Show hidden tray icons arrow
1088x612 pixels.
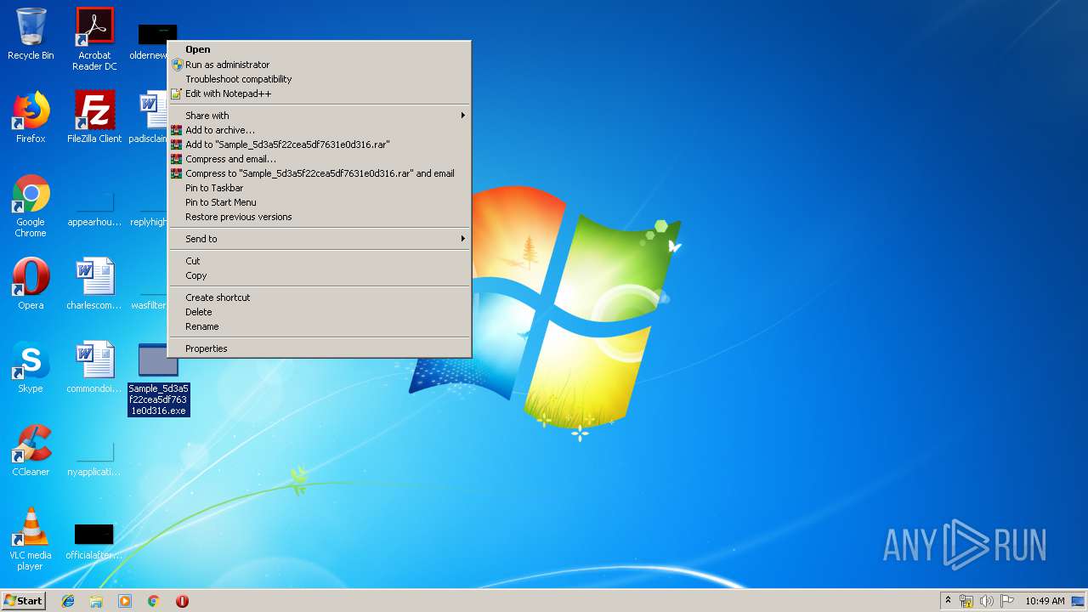click(x=948, y=601)
